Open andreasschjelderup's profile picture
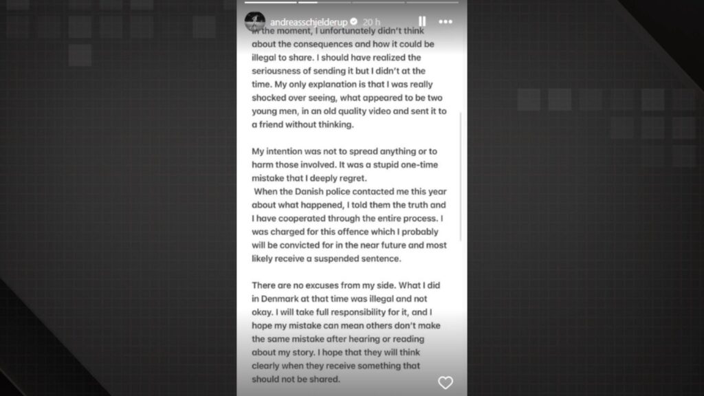 coord(254,20)
